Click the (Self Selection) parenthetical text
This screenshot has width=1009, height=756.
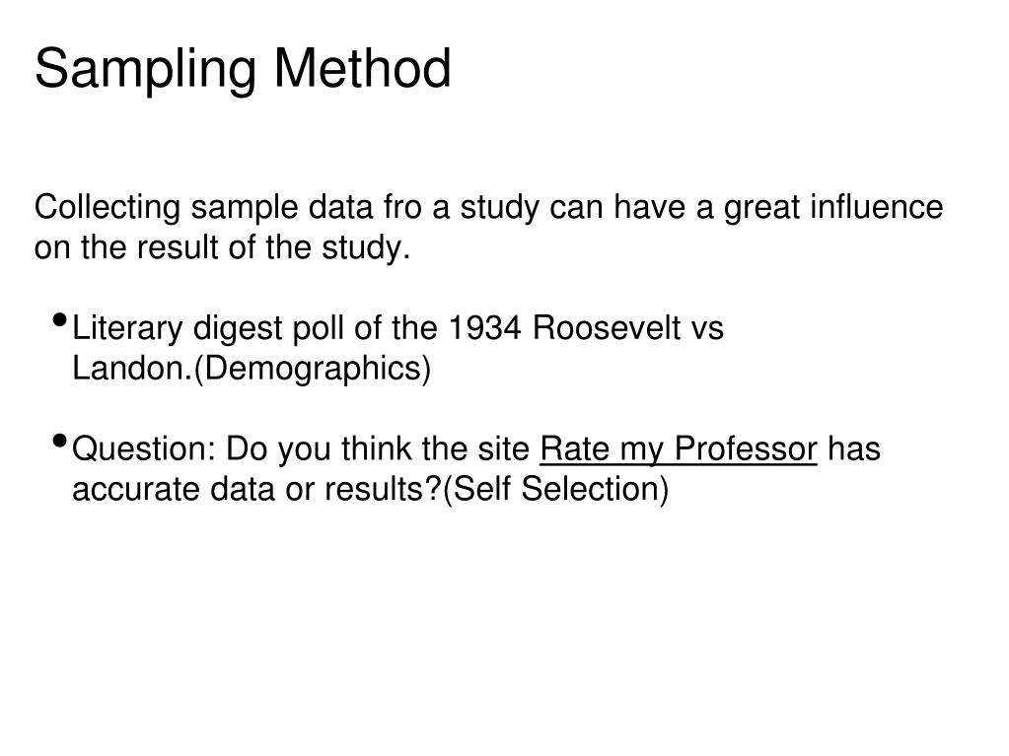(x=556, y=490)
